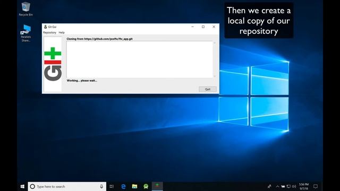
Task: Close the Git Gui window
Action: point(214,27)
